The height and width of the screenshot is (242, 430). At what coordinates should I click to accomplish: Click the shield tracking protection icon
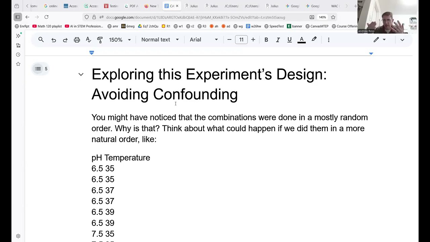87,17
